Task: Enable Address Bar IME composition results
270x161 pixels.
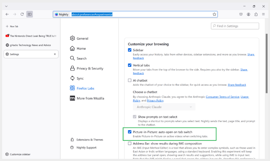Action: [130, 143]
